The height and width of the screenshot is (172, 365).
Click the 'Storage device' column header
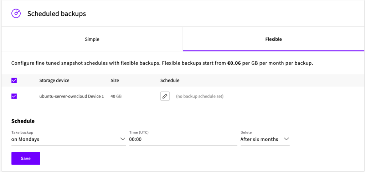(x=54, y=80)
